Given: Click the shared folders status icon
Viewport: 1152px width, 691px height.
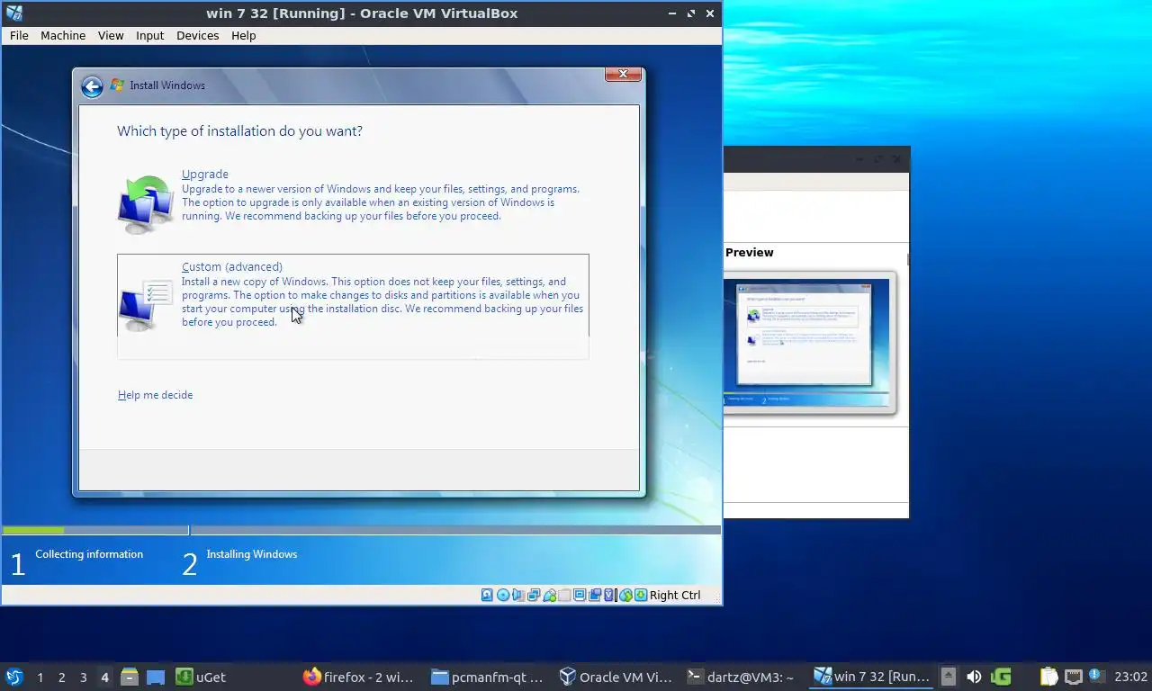Looking at the screenshot, I should coord(564,595).
